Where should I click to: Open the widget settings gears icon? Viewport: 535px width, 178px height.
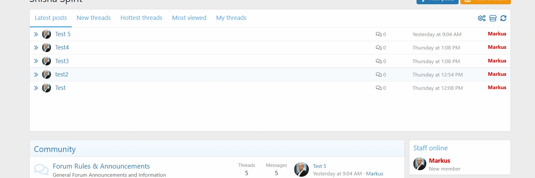481,18
